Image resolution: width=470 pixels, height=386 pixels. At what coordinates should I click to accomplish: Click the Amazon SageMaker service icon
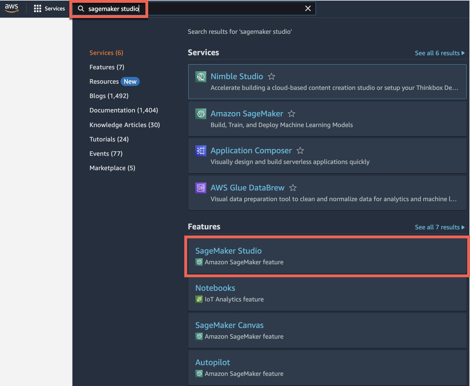(201, 114)
